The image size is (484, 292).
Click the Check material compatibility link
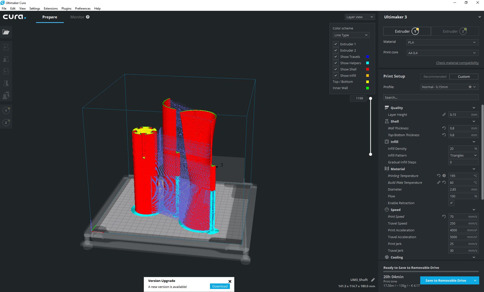[x=457, y=63]
